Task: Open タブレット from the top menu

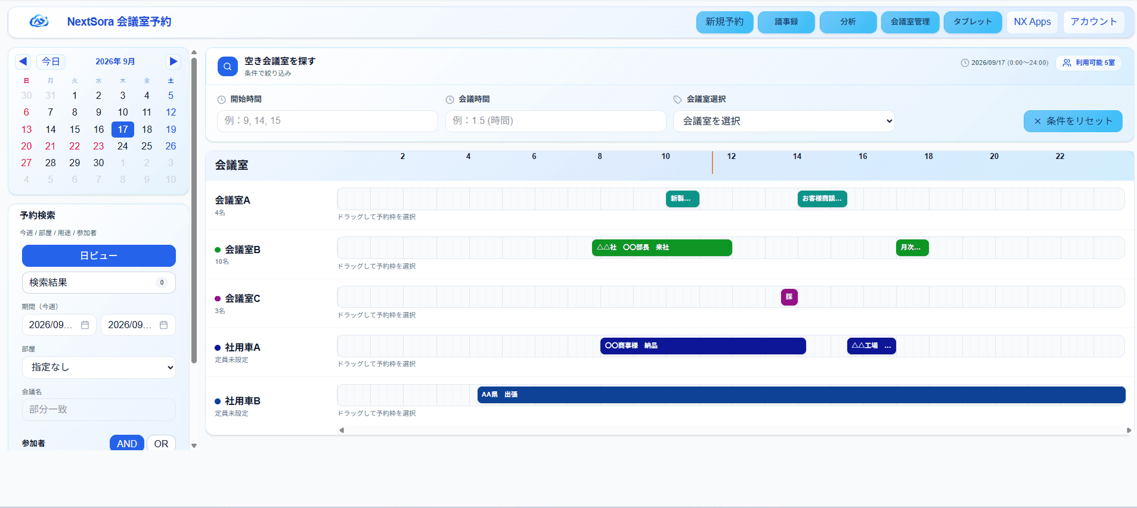Action: point(973,22)
